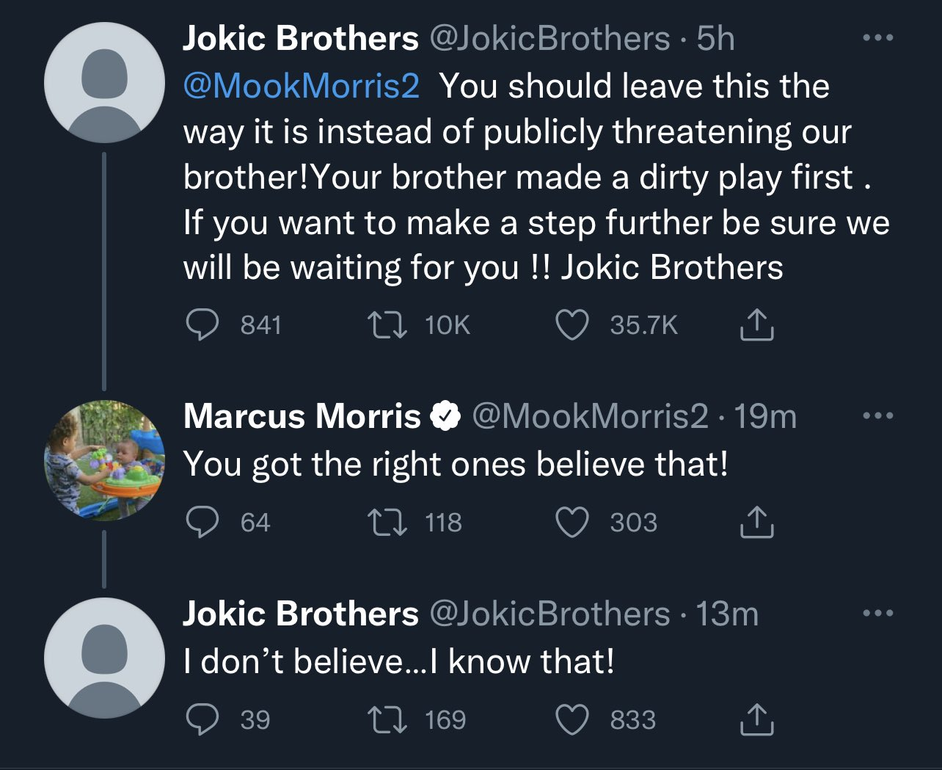Open Jokic Brothers default avatar on first tweet
Screen dimensions: 942x770
[104, 82]
